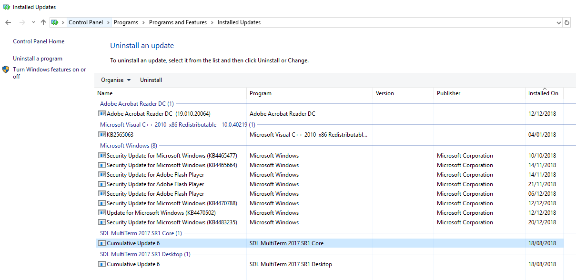
Task: Click the KB2565063 update icon
Action: [x=101, y=135]
